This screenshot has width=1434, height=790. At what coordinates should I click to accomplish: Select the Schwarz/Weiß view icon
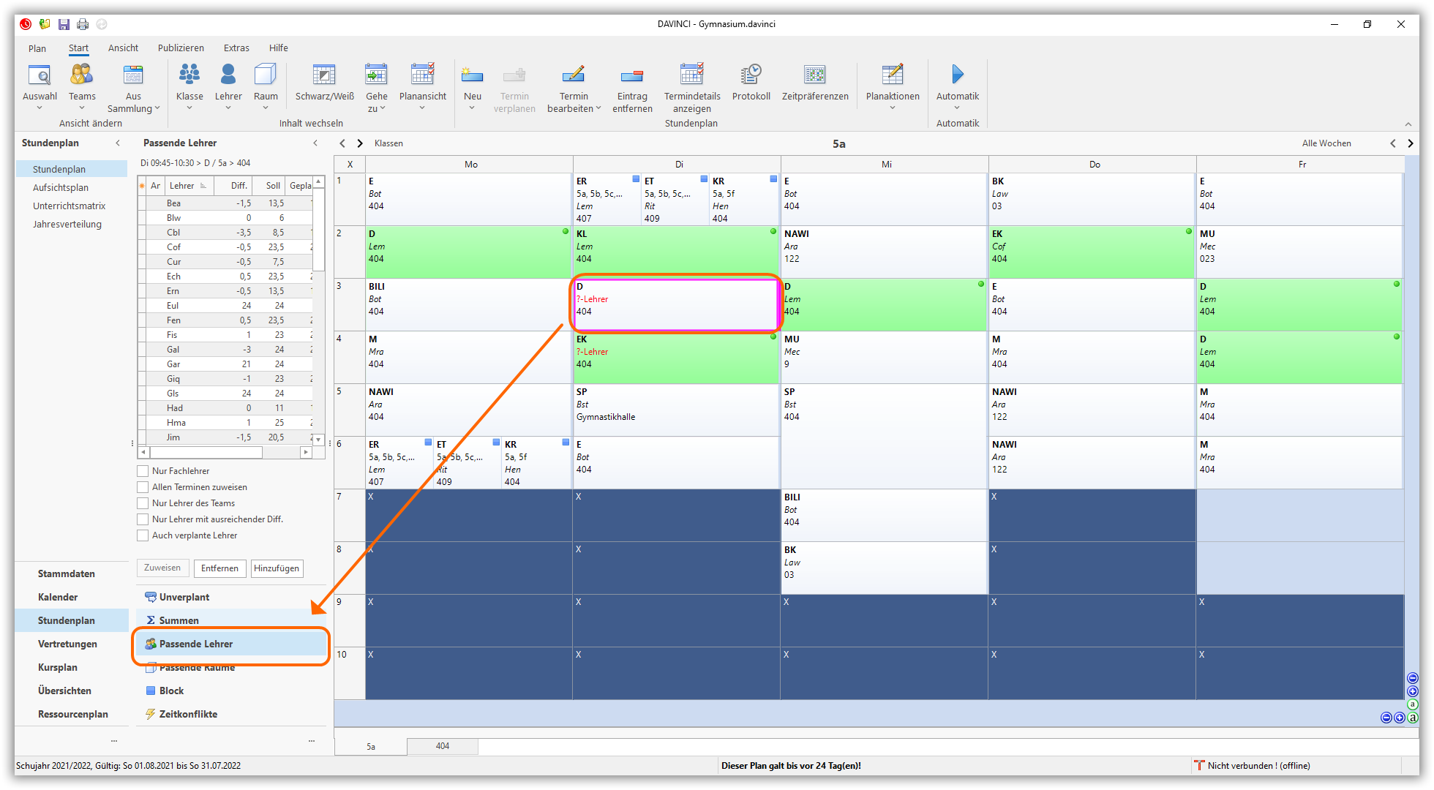[x=324, y=75]
